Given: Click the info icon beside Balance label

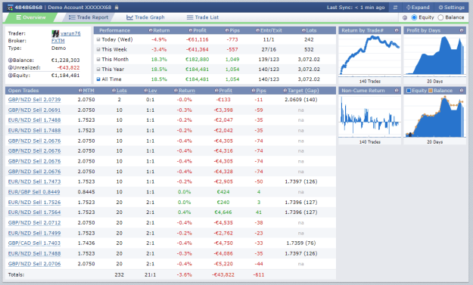Looking at the screenshot, I should tap(10, 60).
